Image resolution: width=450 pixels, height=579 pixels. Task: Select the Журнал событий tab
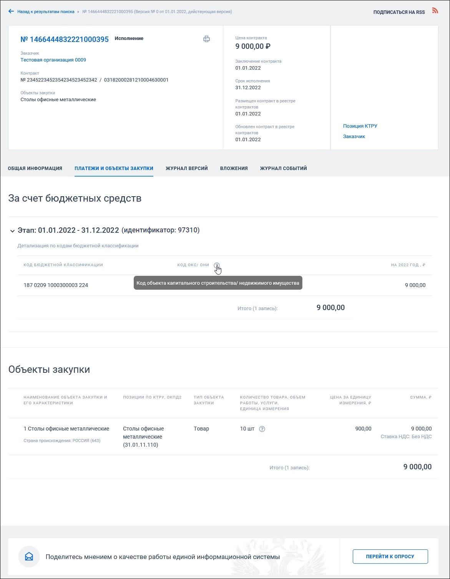tap(283, 169)
